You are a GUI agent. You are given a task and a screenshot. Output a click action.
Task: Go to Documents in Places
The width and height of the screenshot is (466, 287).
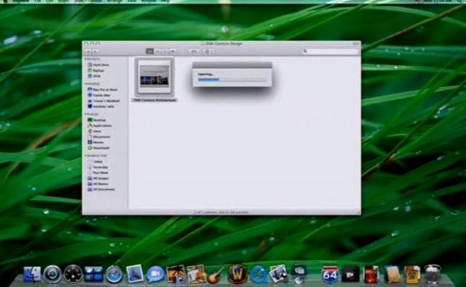point(99,137)
